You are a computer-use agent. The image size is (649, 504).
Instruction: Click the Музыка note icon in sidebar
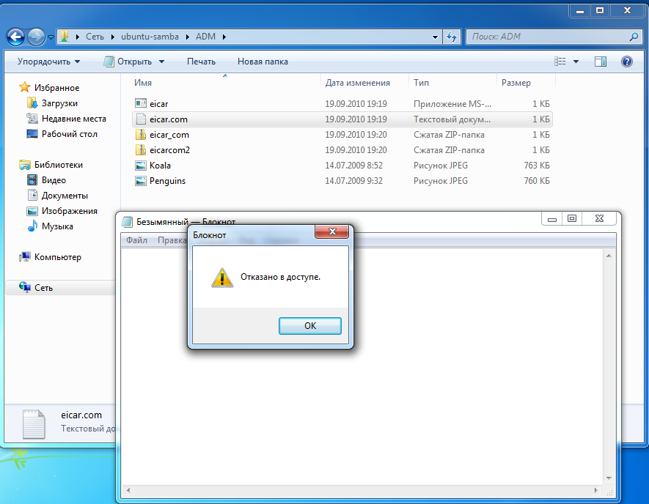pyautogui.click(x=32, y=226)
